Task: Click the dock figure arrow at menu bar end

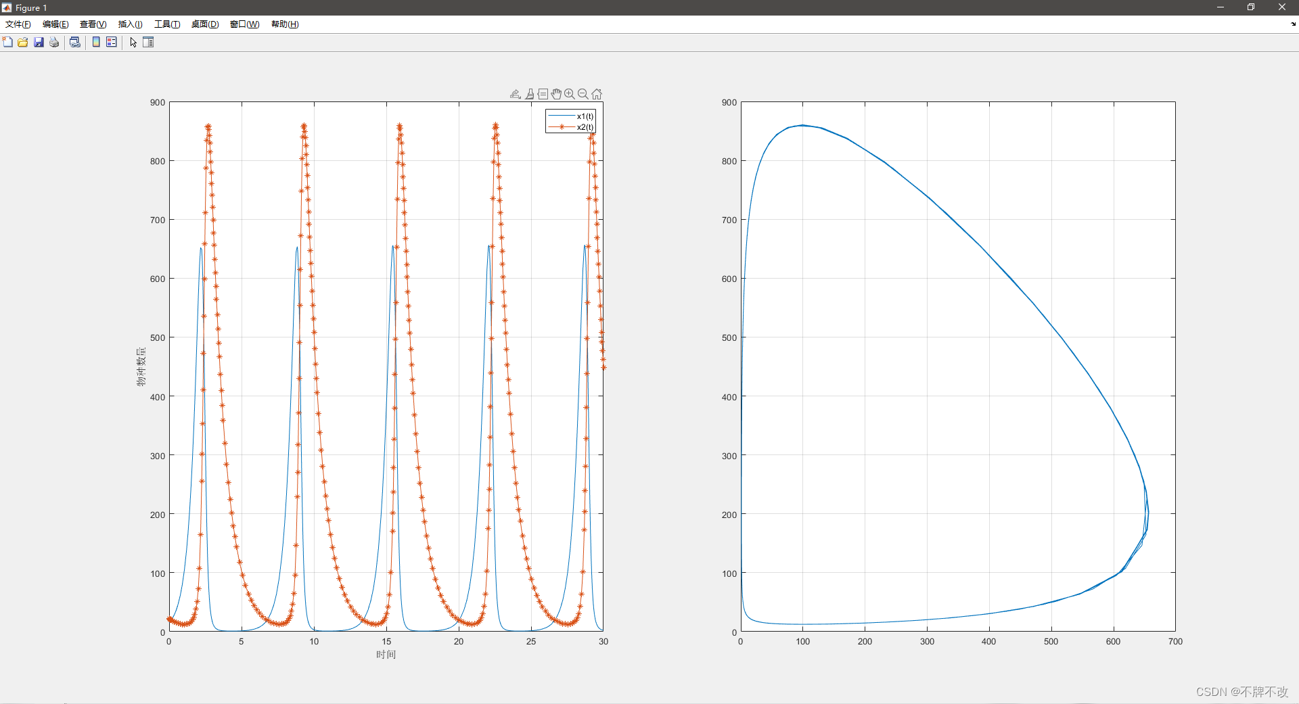Action: pyautogui.click(x=1293, y=24)
